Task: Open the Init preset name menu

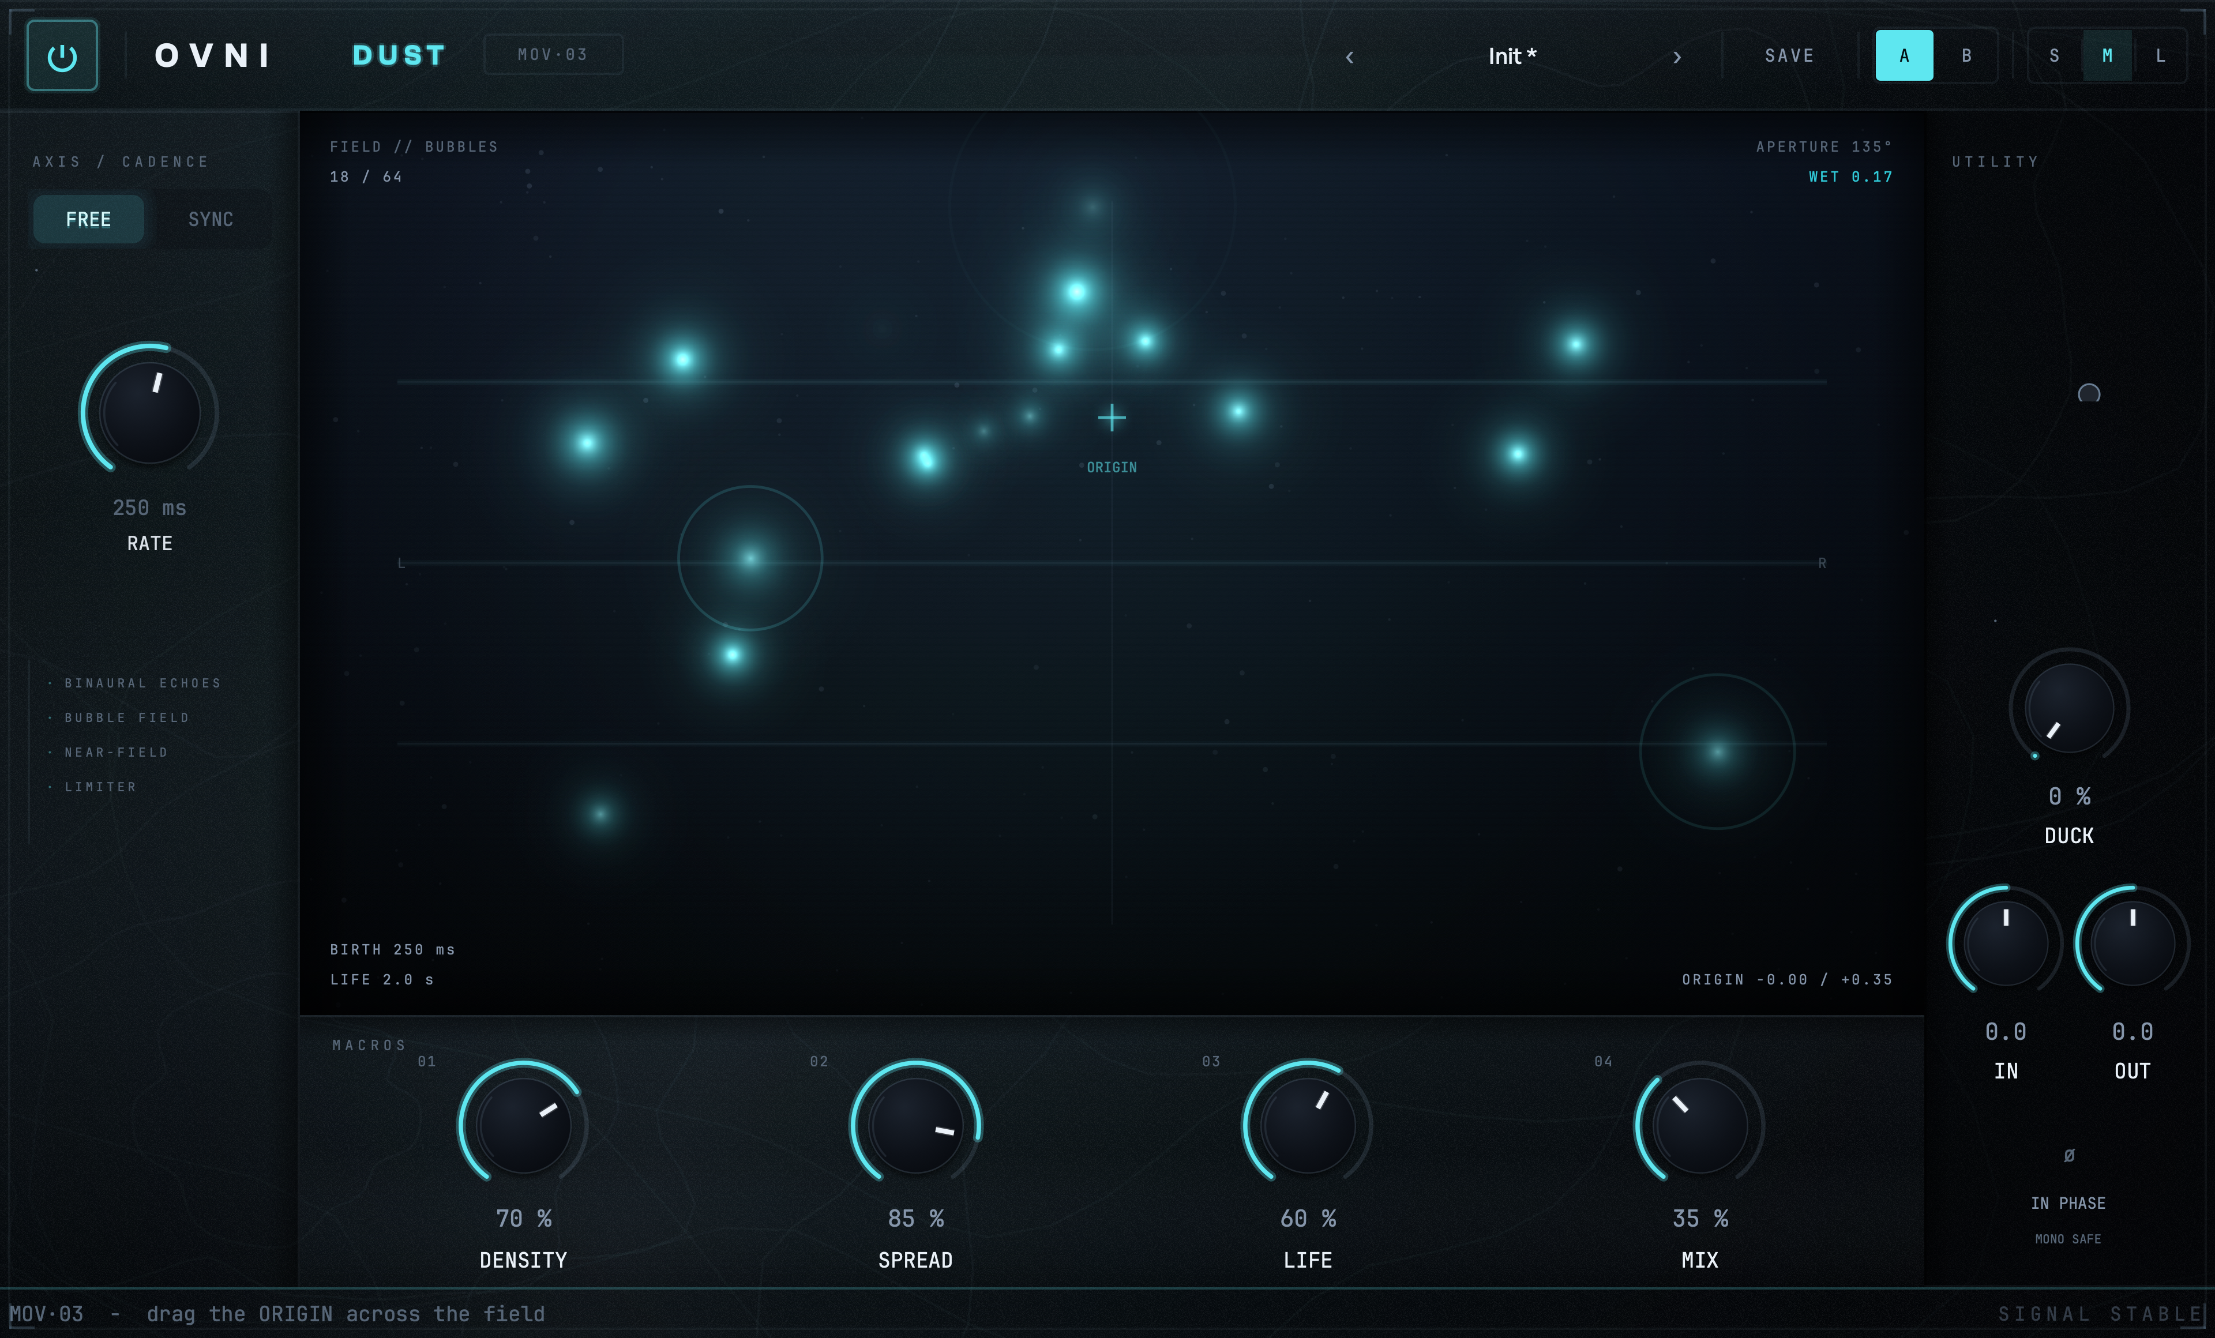Action: click(1512, 57)
